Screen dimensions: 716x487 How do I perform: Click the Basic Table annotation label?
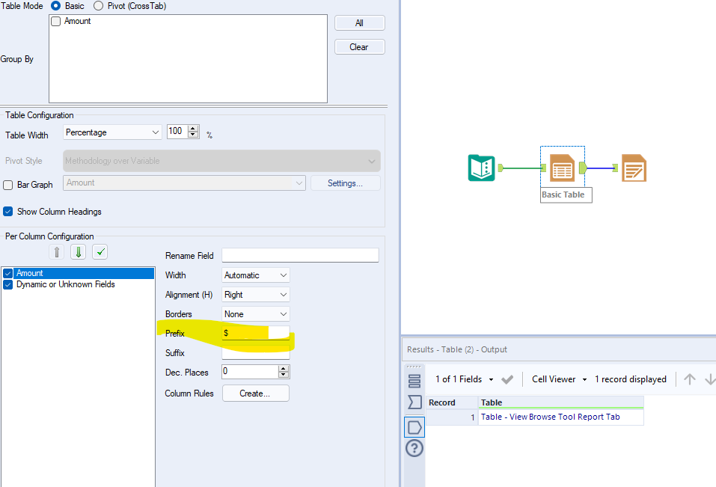[566, 195]
